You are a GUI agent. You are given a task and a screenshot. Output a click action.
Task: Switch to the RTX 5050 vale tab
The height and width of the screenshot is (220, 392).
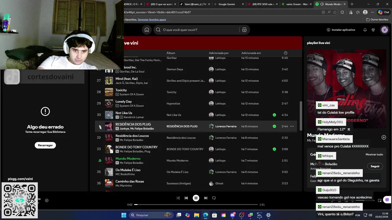click(x=263, y=4)
